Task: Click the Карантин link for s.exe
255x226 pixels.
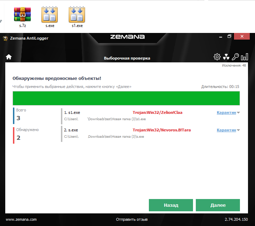Action: point(226,130)
